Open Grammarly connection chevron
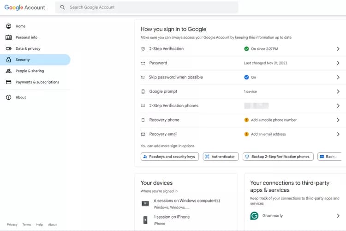This screenshot has width=346, height=231. coord(338,216)
